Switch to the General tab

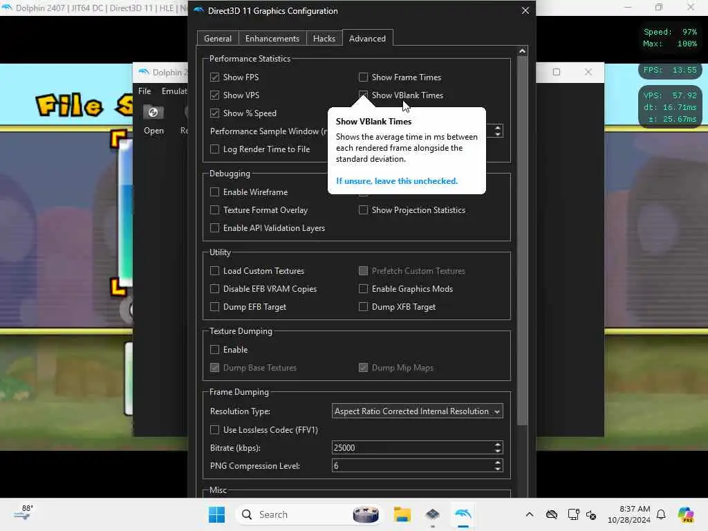(x=218, y=39)
